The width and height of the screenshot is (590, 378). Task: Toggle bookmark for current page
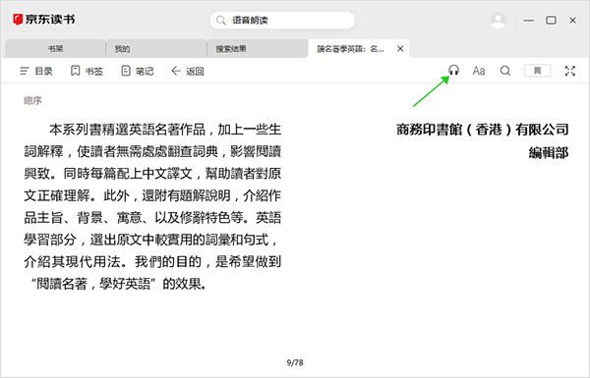(537, 71)
